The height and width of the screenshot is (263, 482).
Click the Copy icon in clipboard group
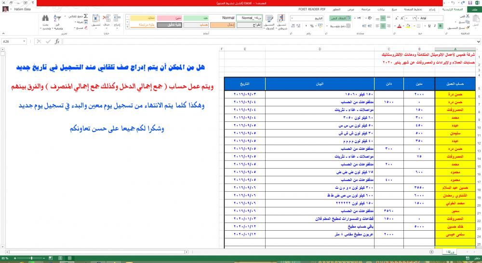pyautogui.click(x=468, y=22)
